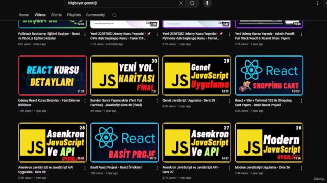Play the 'REACT KURSU DETAYLARI' thumbnail

pos(53,75)
